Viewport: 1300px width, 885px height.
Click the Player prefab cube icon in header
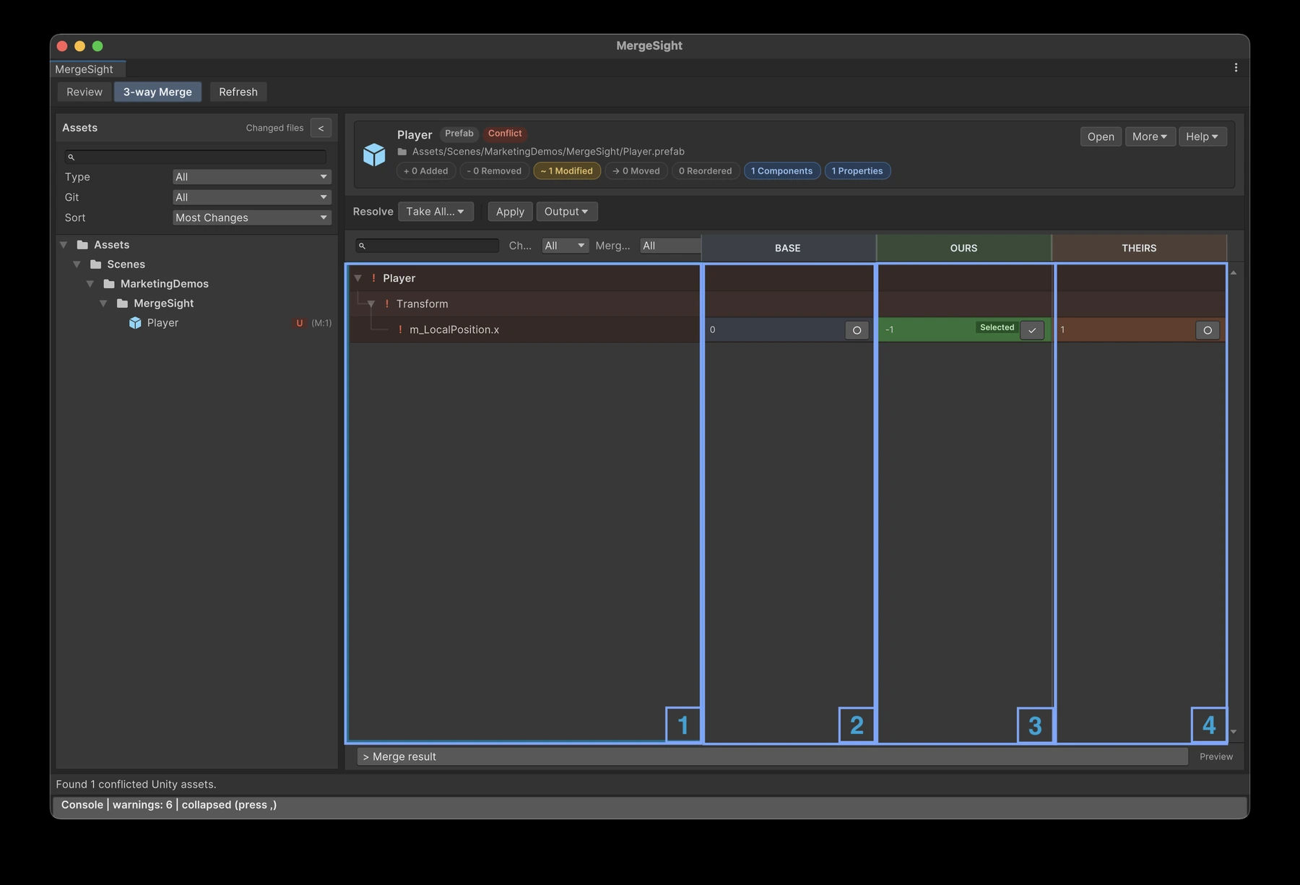click(374, 154)
